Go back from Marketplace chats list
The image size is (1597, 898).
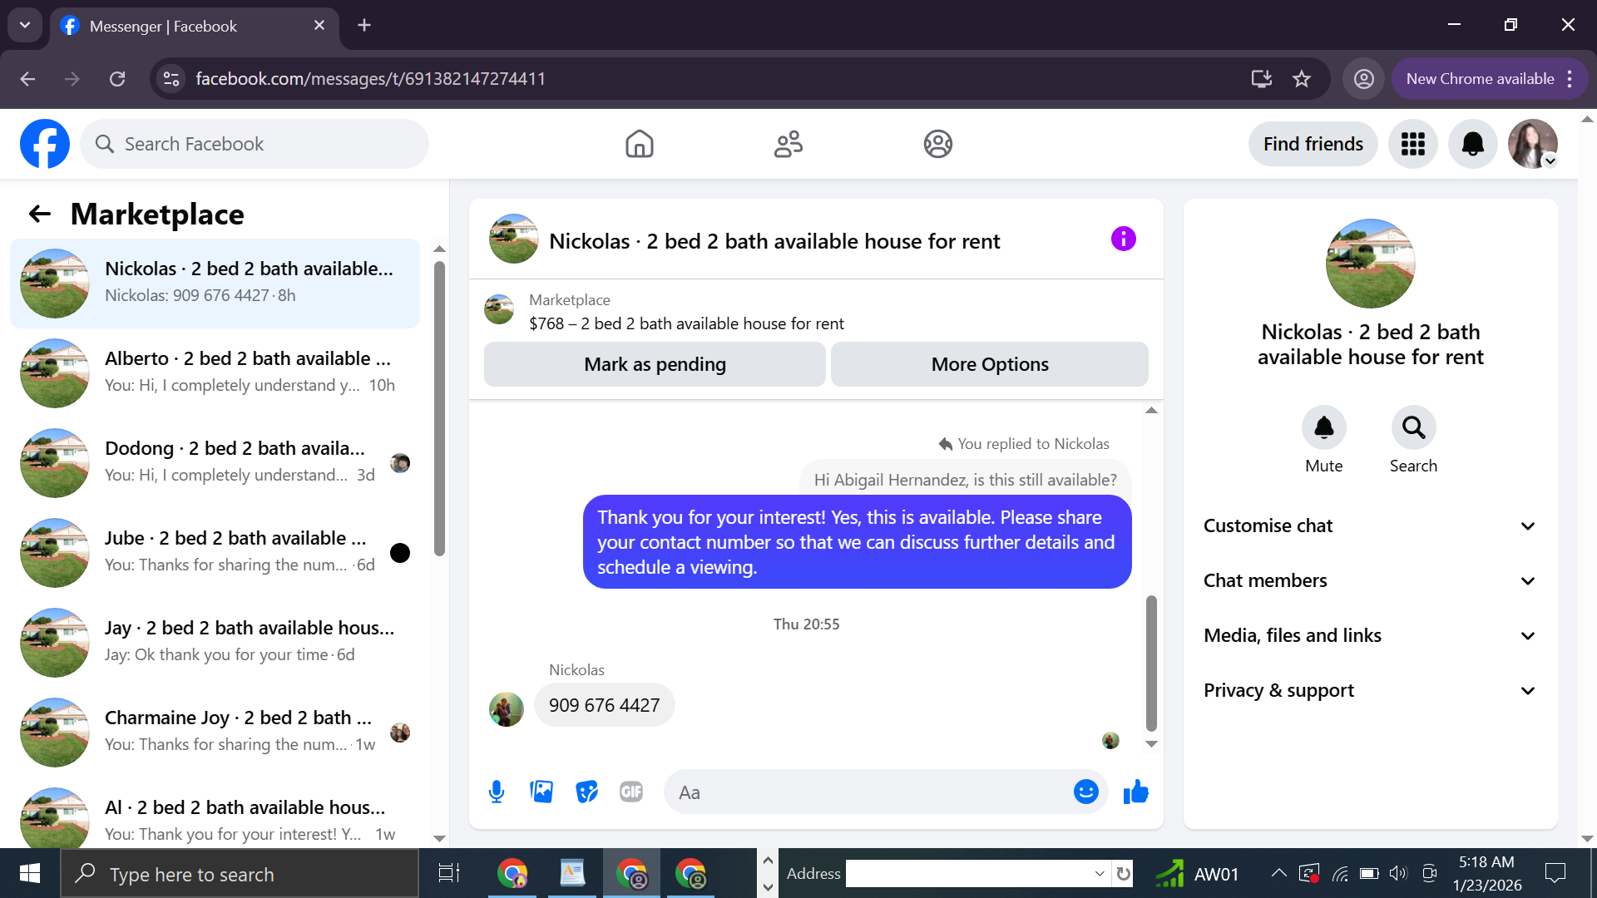pyautogui.click(x=40, y=215)
